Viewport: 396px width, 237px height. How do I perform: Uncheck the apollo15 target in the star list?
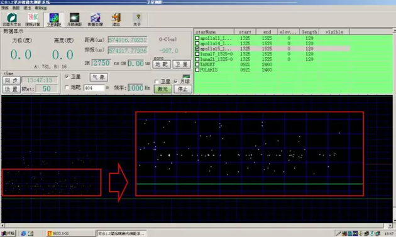tap(197, 49)
